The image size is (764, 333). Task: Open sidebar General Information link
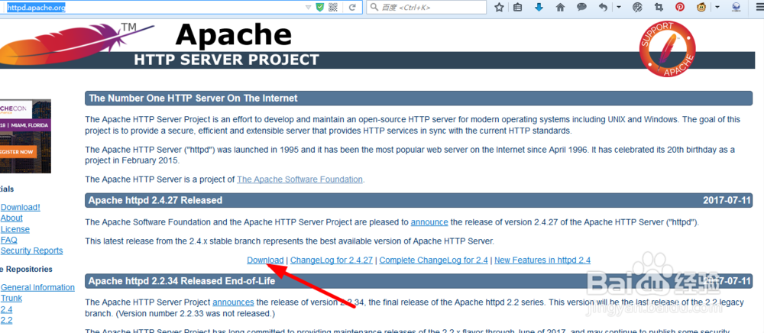[x=37, y=287]
